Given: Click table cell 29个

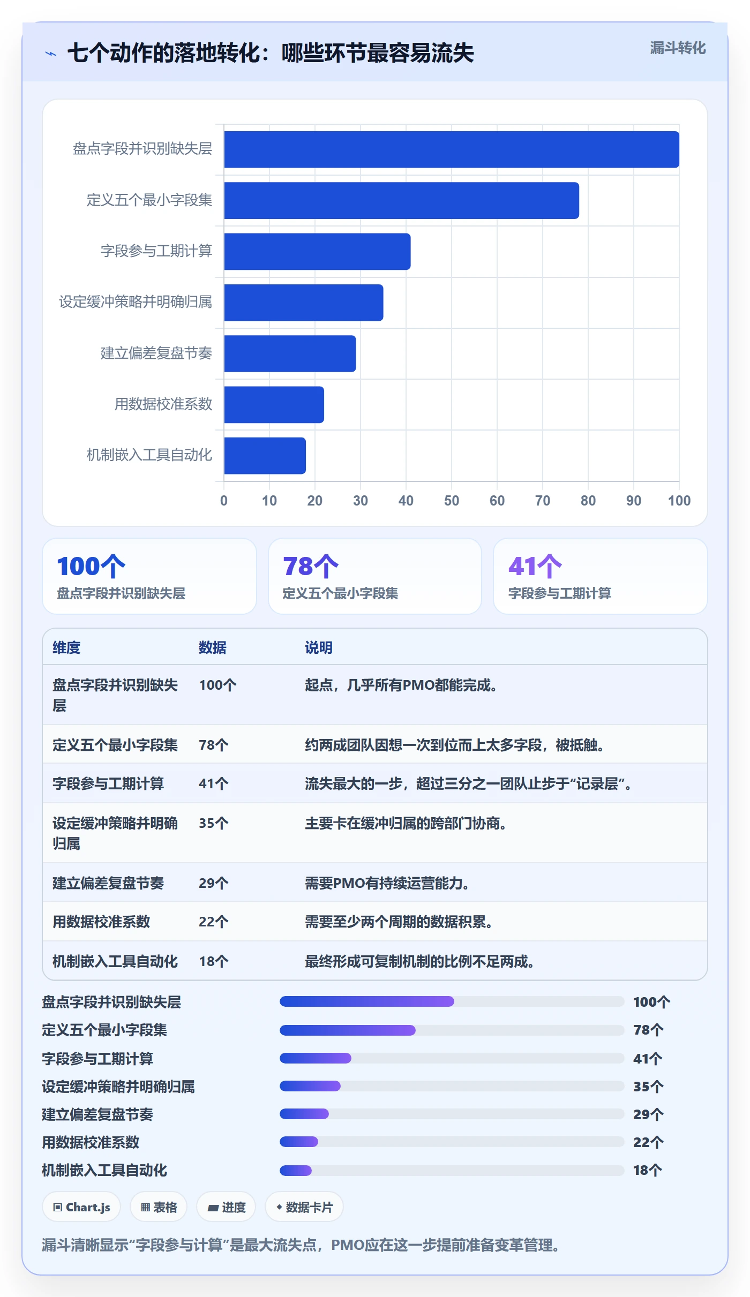Looking at the screenshot, I should [214, 883].
